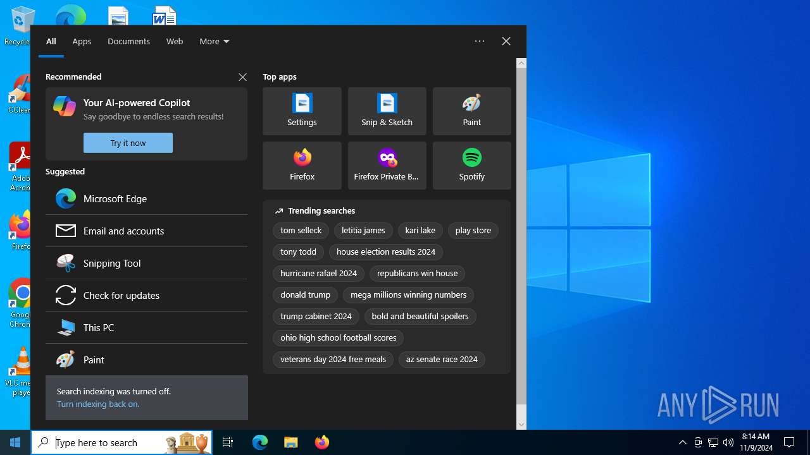This screenshot has height=455, width=810.
Task: Expand the More filter dropdown
Action: coord(214,41)
